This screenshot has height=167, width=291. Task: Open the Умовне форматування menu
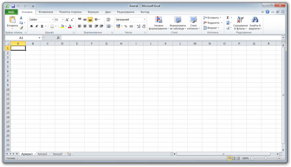tap(159, 23)
